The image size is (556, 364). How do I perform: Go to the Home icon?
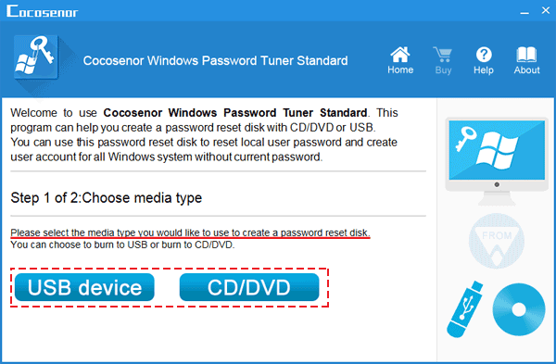click(x=400, y=55)
